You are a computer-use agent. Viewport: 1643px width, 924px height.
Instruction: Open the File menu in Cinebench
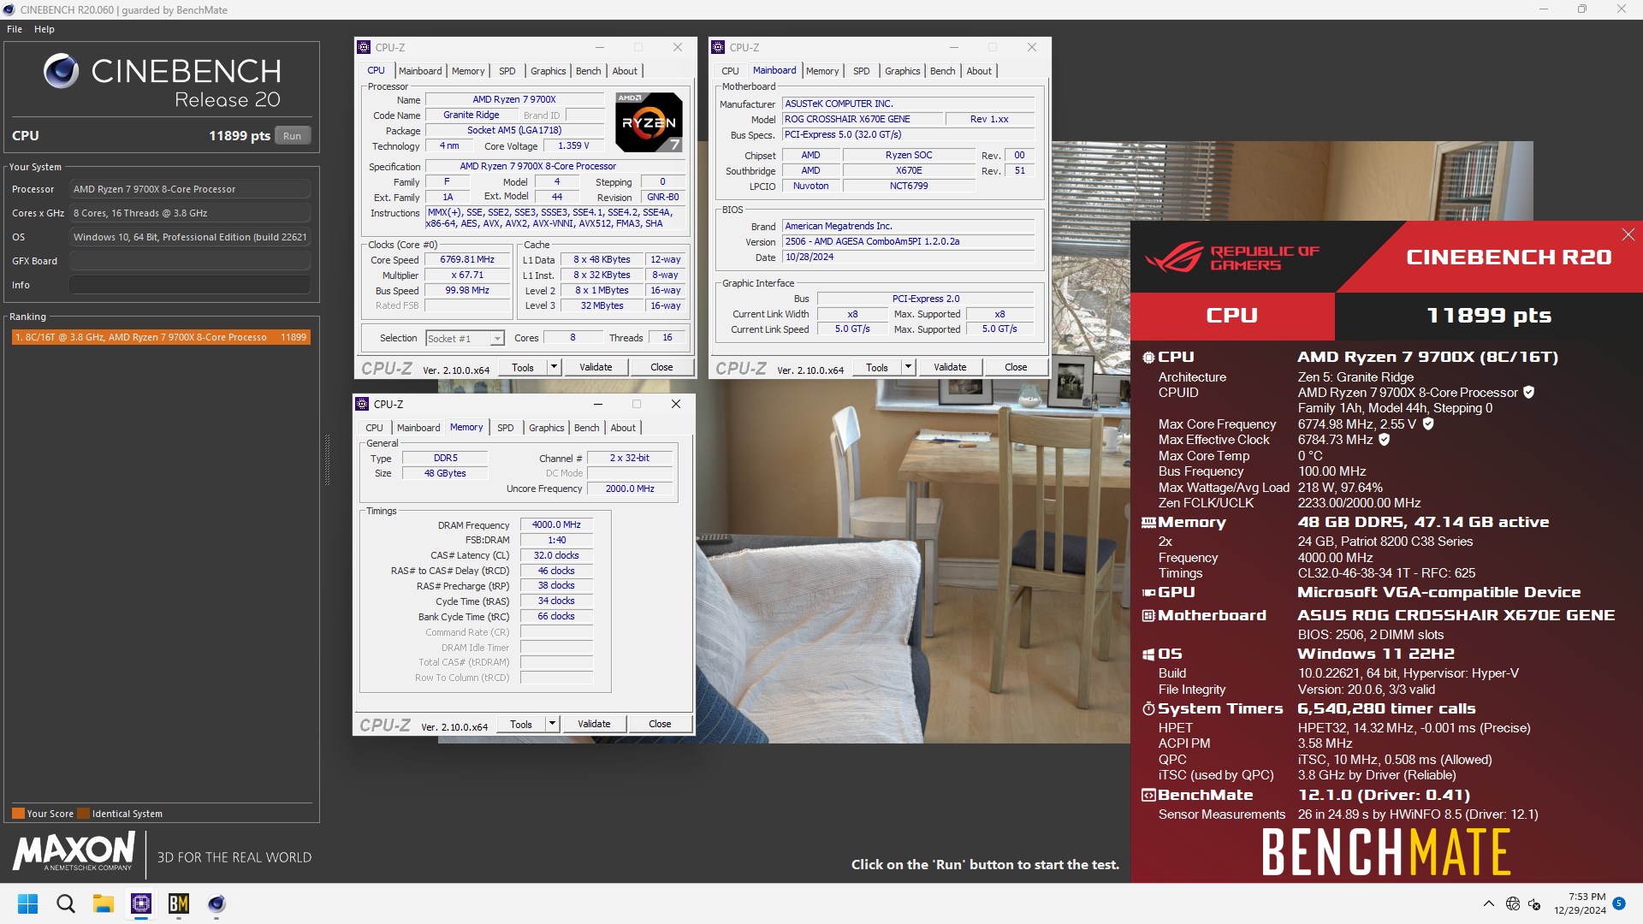tap(15, 29)
